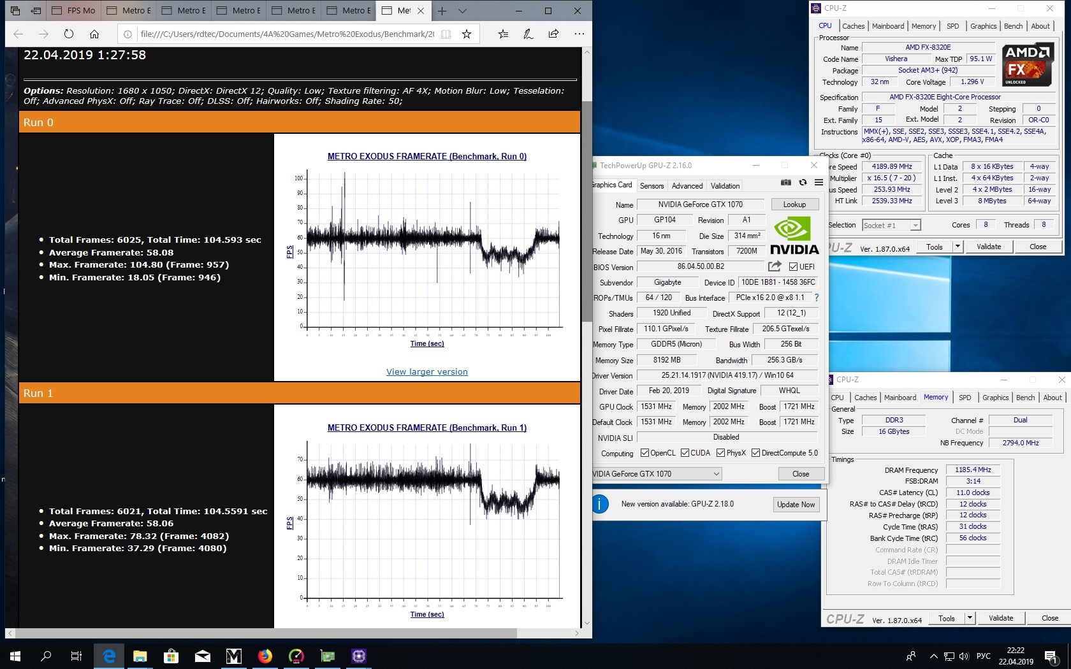This screenshot has height=669, width=1071.
Task: Open the Tools dropdown arrow in CPU-Z
Action: tap(957, 247)
